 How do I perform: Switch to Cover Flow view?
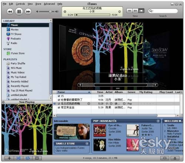[141, 11]
